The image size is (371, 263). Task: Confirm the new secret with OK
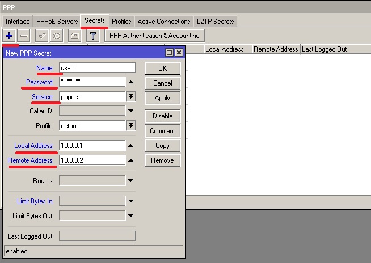pyautogui.click(x=163, y=69)
